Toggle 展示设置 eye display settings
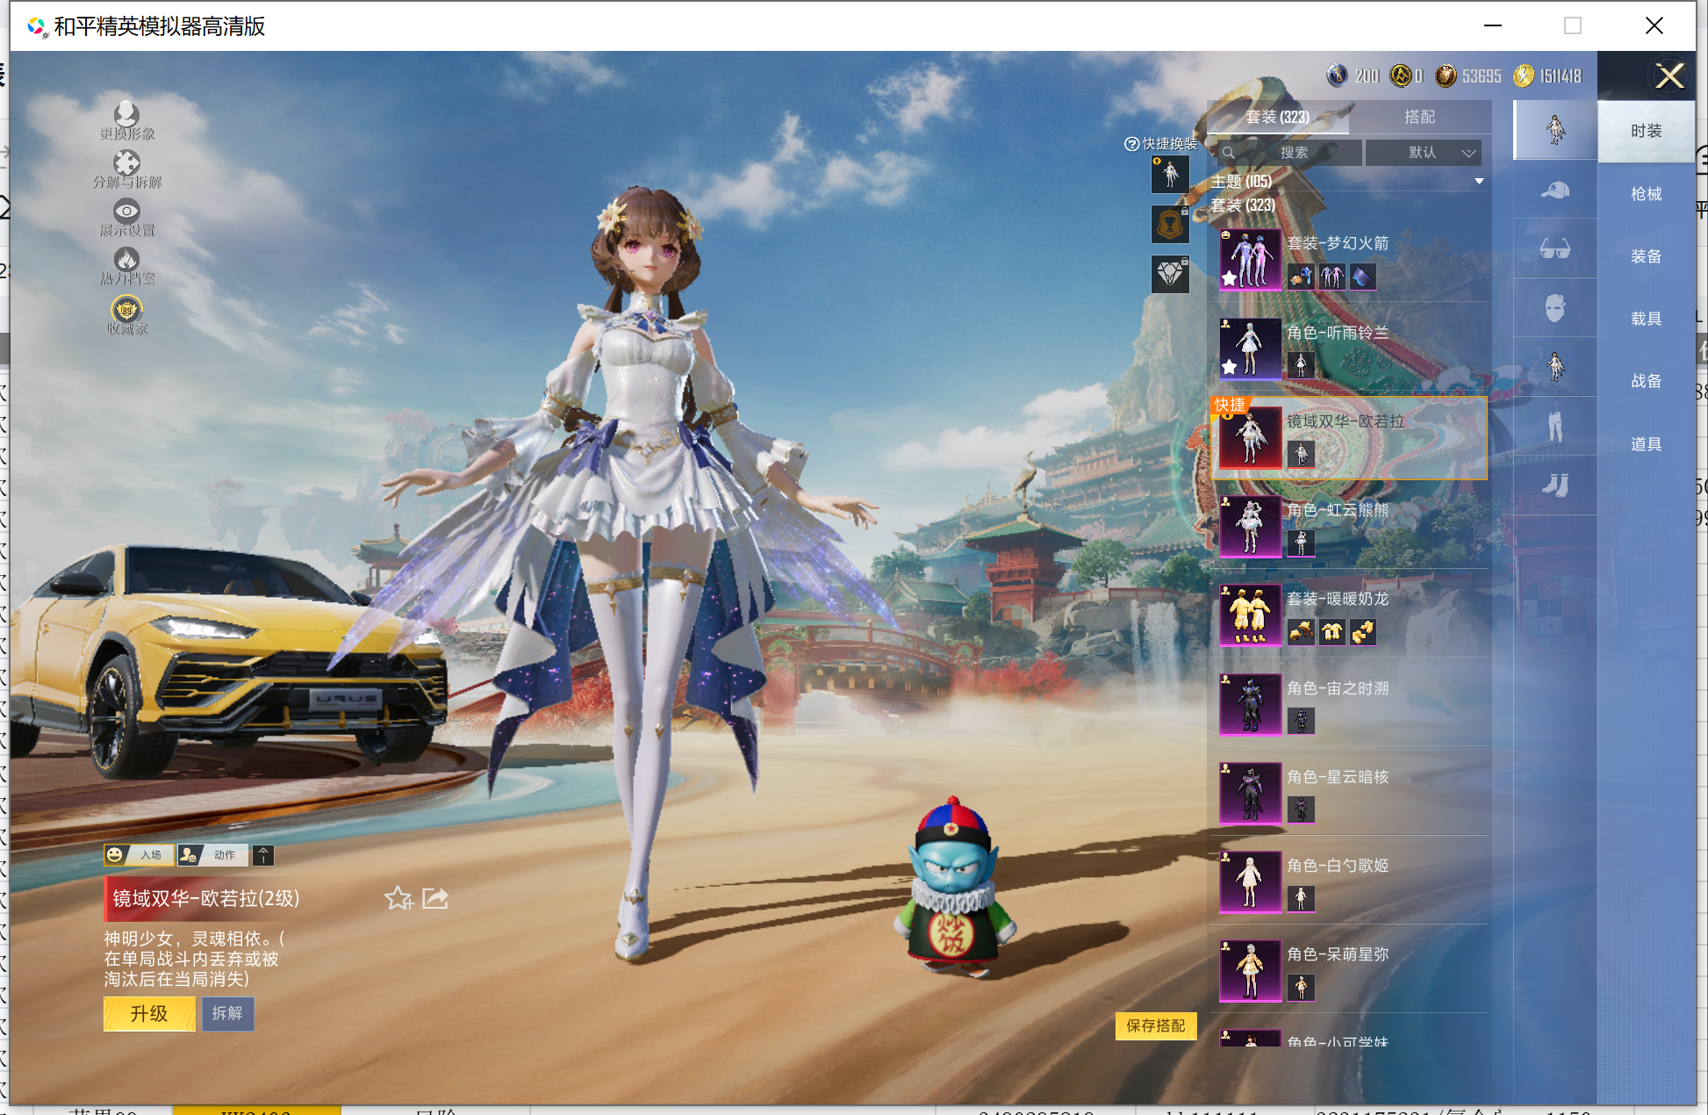The height and width of the screenshot is (1115, 1708). coord(126,212)
